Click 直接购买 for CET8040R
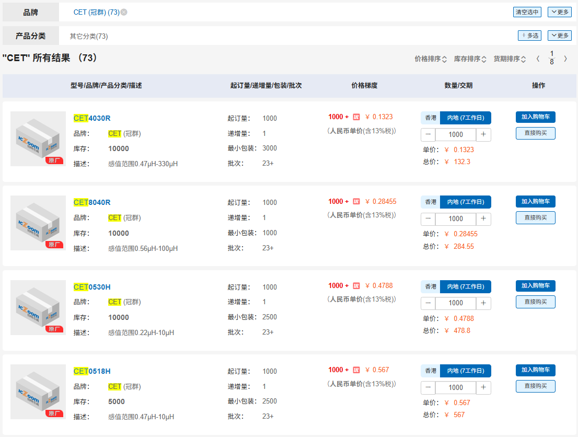This screenshot has width=578, height=437. tap(535, 217)
